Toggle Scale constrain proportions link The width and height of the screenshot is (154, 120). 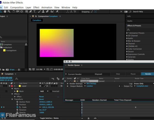40,107
